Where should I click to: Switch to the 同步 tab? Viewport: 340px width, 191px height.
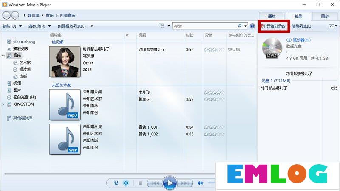[325, 16]
